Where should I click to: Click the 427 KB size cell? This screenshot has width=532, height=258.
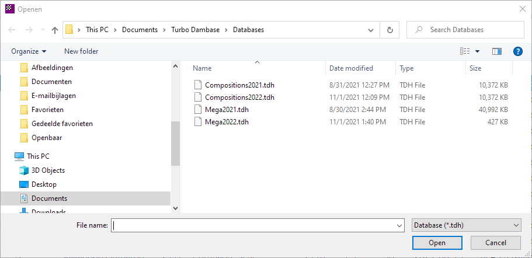coord(498,122)
